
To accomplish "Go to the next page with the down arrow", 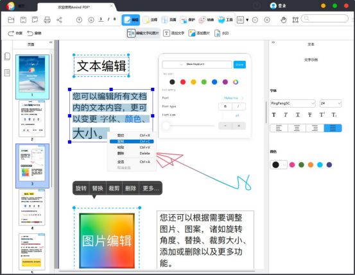I will click(91, 20).
